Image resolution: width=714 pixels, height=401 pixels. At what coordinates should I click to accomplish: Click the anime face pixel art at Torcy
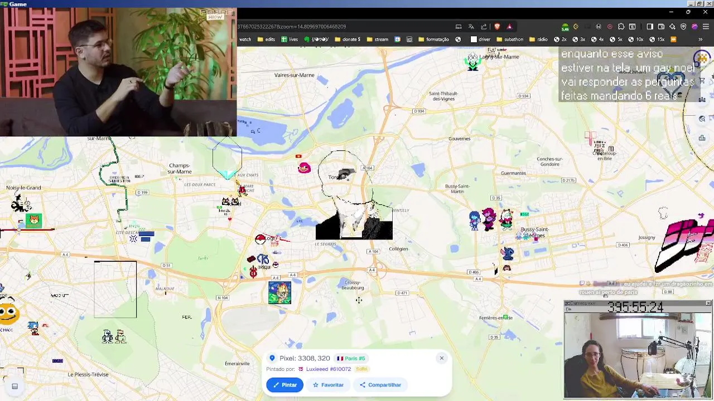pyautogui.click(x=354, y=195)
